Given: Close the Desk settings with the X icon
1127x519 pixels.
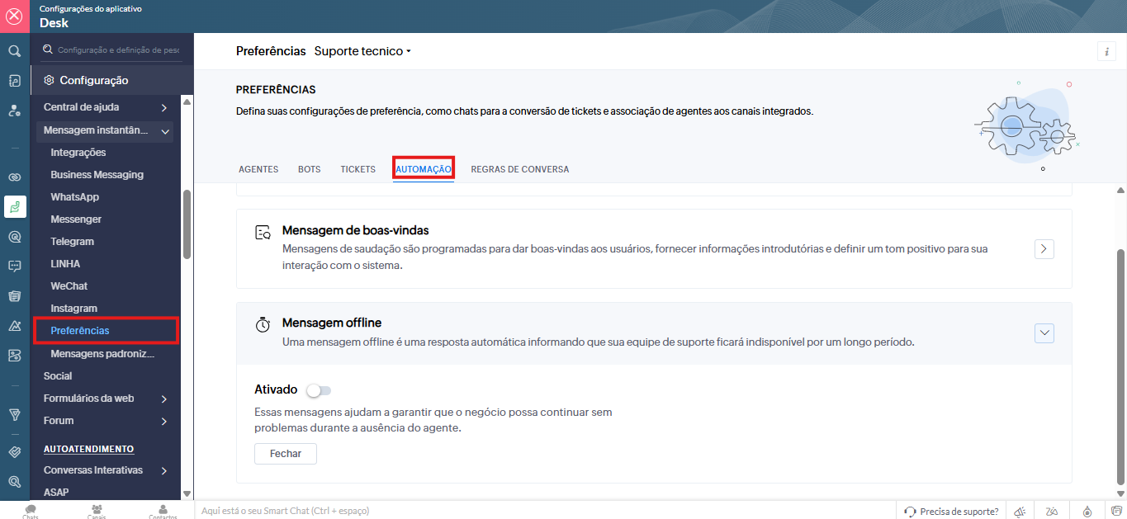Looking at the screenshot, I should click(14, 16).
